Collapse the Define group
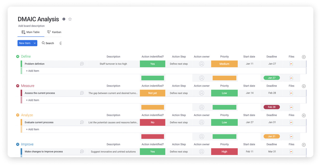The width and height of the screenshot is (321, 166). pyautogui.click(x=18, y=57)
